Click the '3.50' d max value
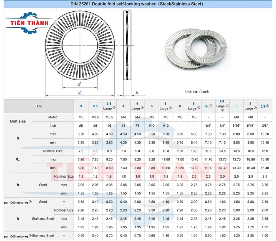Image resolution: width=276 pixels, height=241 pixels. (81, 134)
